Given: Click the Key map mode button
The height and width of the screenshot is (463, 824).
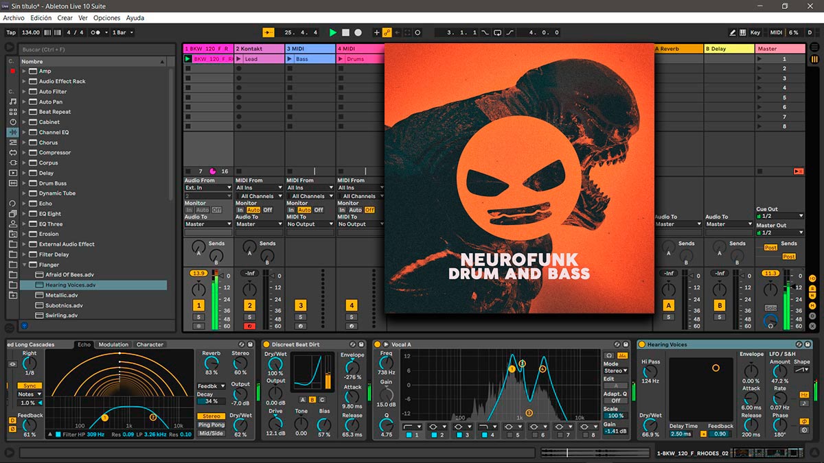Looking at the screenshot, I should pyautogui.click(x=755, y=32).
